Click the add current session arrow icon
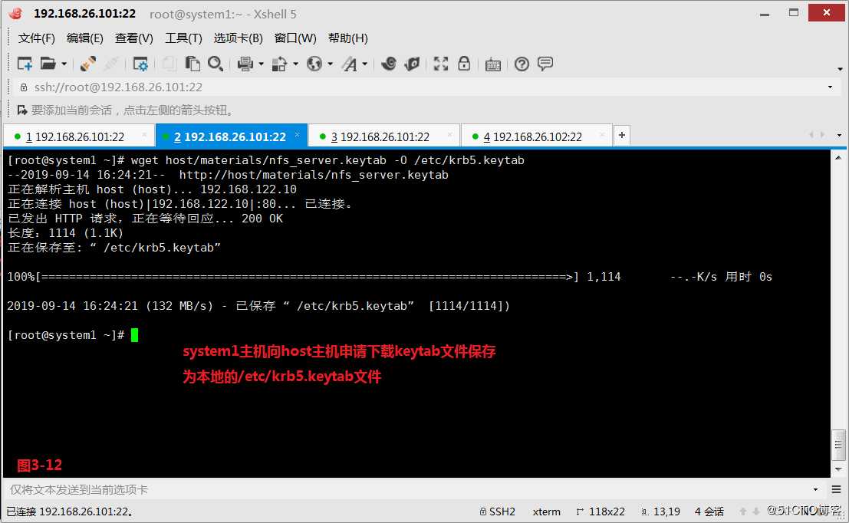 pos(22,110)
